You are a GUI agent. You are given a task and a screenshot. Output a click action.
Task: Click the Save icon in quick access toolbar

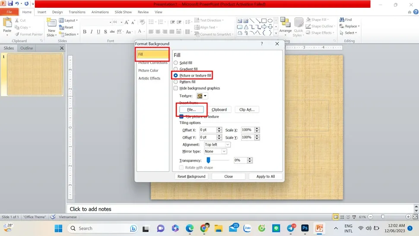click(x=10, y=3)
